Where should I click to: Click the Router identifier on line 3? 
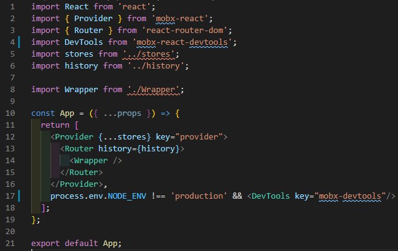click(88, 31)
